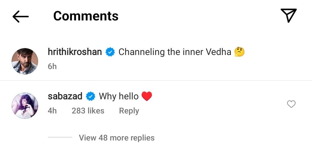The width and height of the screenshot is (312, 148).
Task: View who liked via 283 likes
Action: pyautogui.click(x=88, y=111)
